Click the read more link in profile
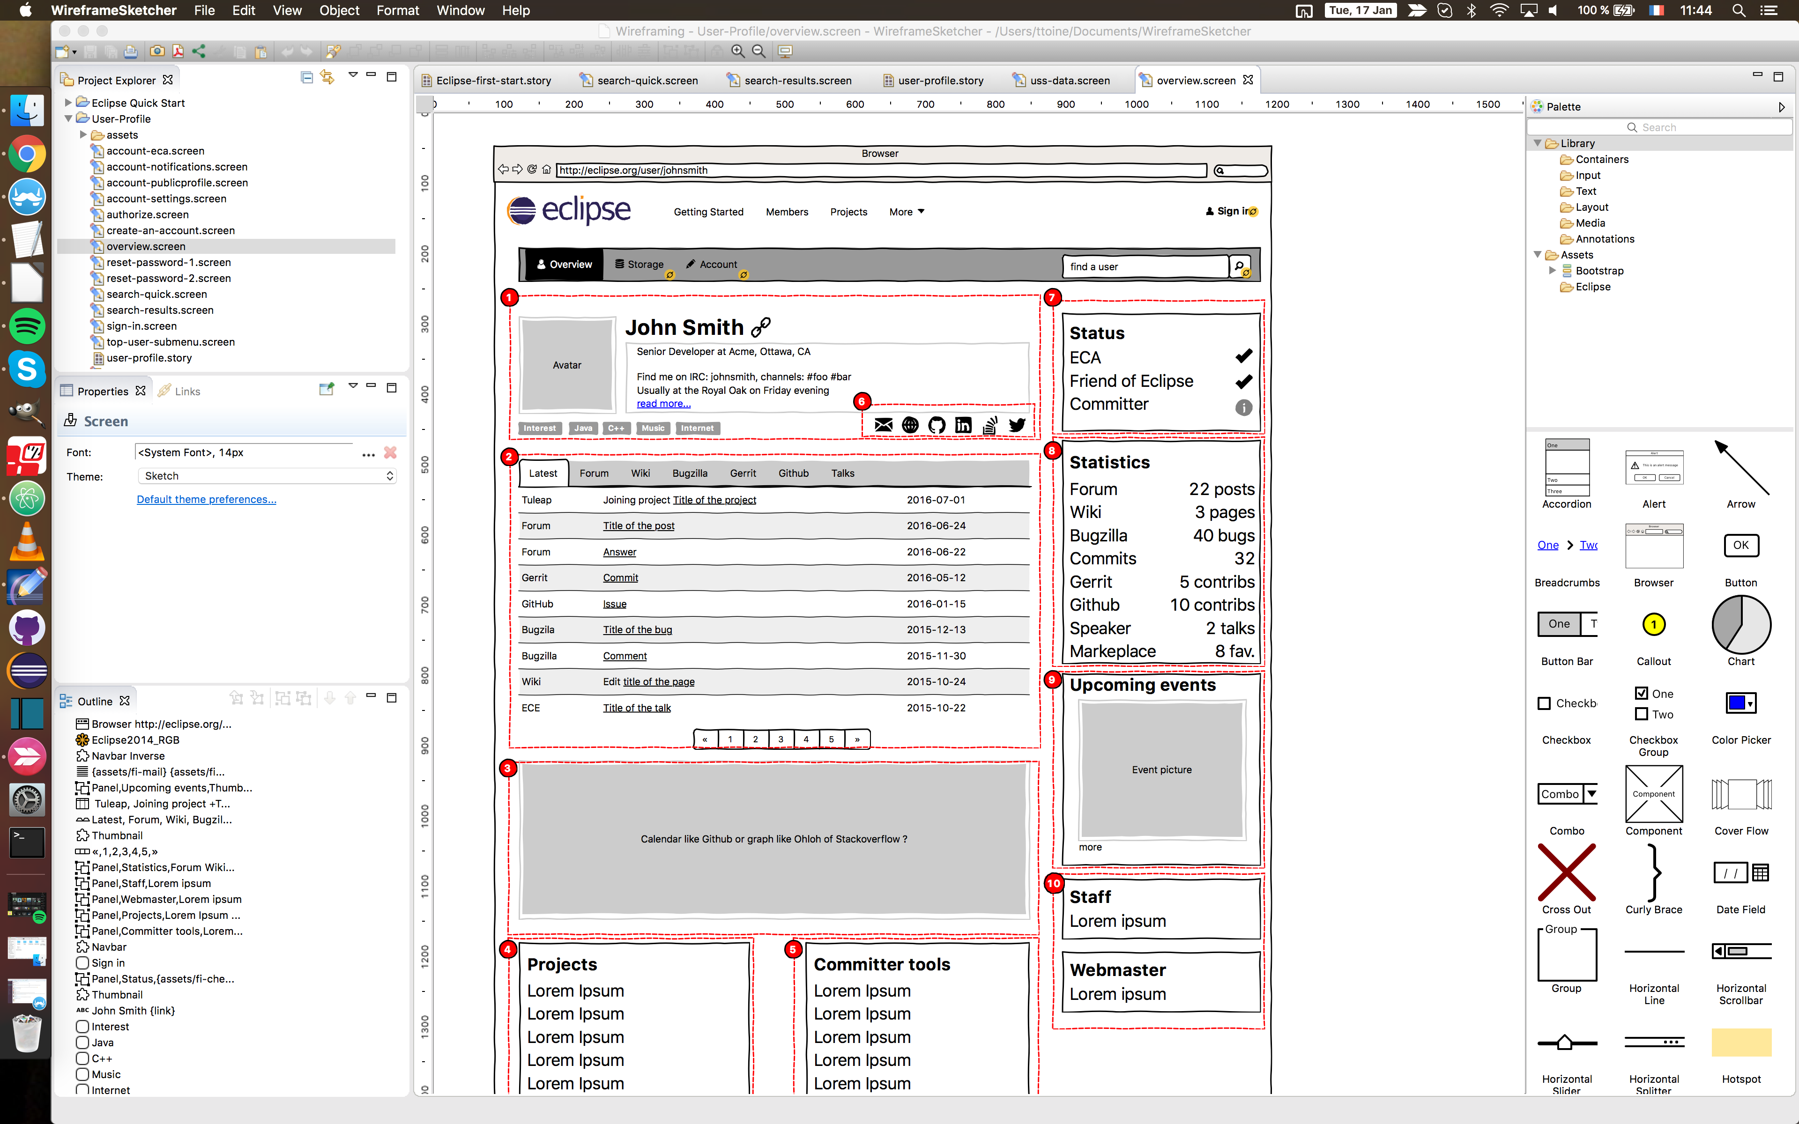 (x=663, y=403)
